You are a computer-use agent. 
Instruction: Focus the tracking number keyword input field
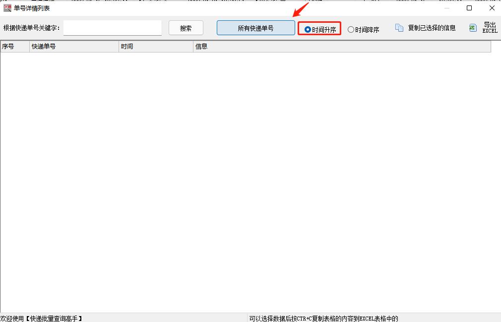(113, 28)
